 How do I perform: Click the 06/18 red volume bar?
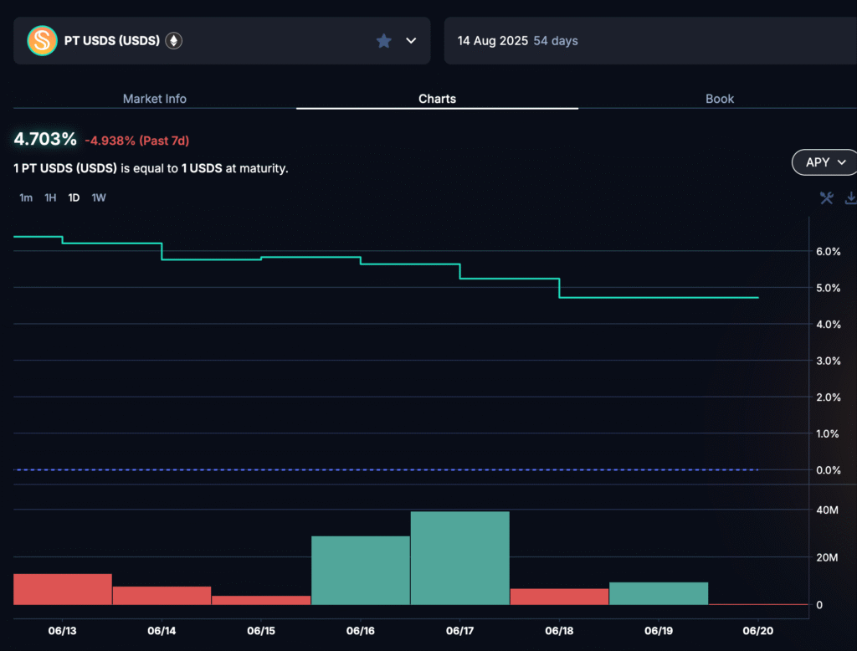point(559,597)
